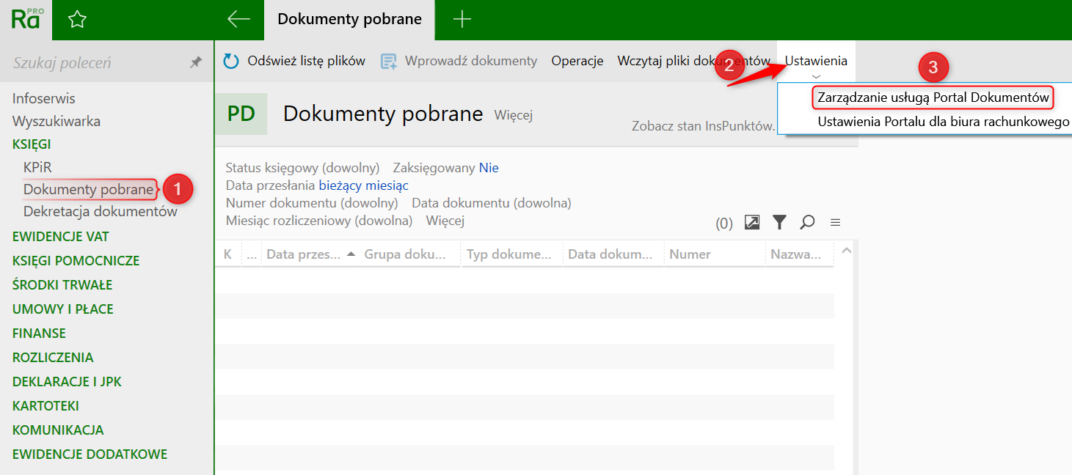Click Wprowadź dokumenty toolbar command

tap(471, 61)
